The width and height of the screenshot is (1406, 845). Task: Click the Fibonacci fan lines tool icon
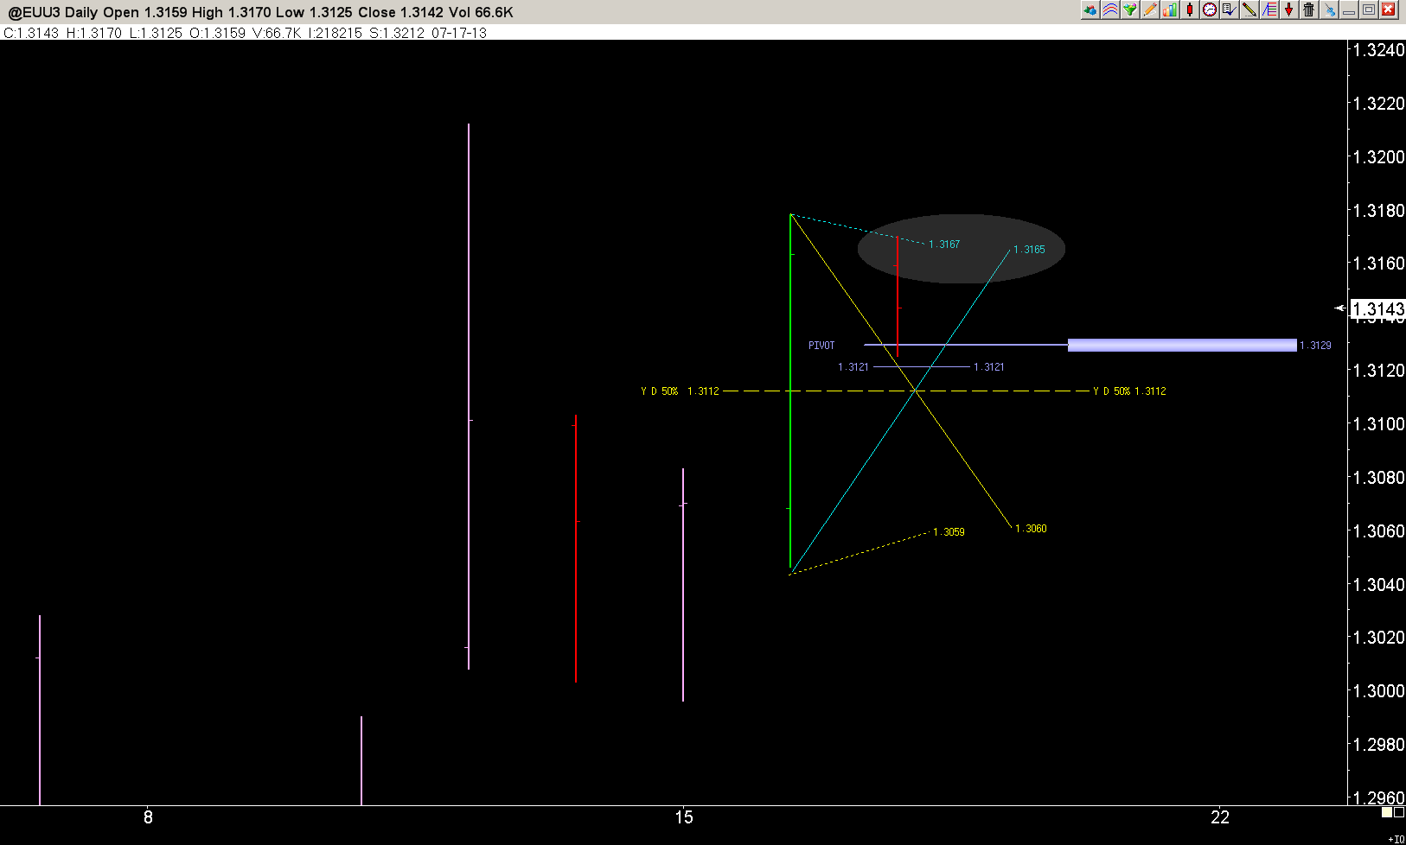[1269, 10]
